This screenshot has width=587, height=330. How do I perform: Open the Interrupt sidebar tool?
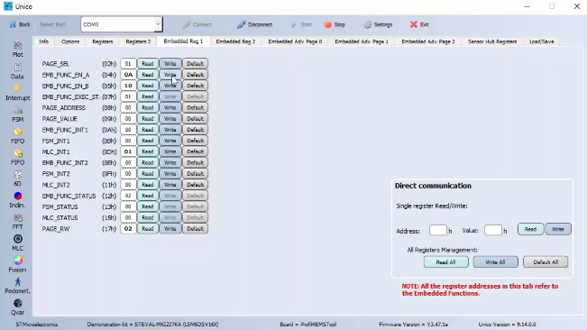[18, 93]
